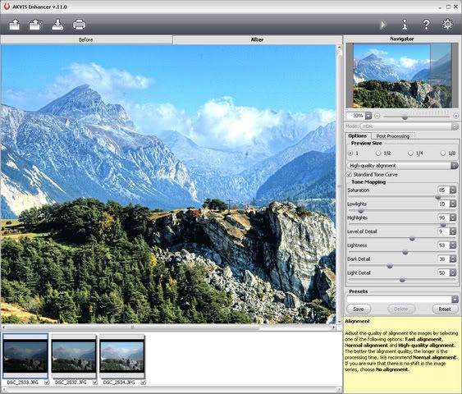Click the Print image icon
This screenshot has height=394, width=462.
(x=79, y=25)
